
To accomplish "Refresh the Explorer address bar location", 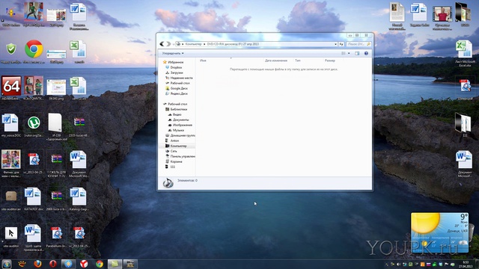I will [341, 44].
